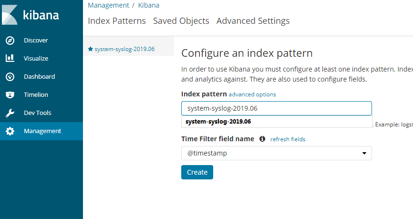The height and width of the screenshot is (219, 413).
Task: Open the Dev Tools page
Action: click(x=37, y=113)
